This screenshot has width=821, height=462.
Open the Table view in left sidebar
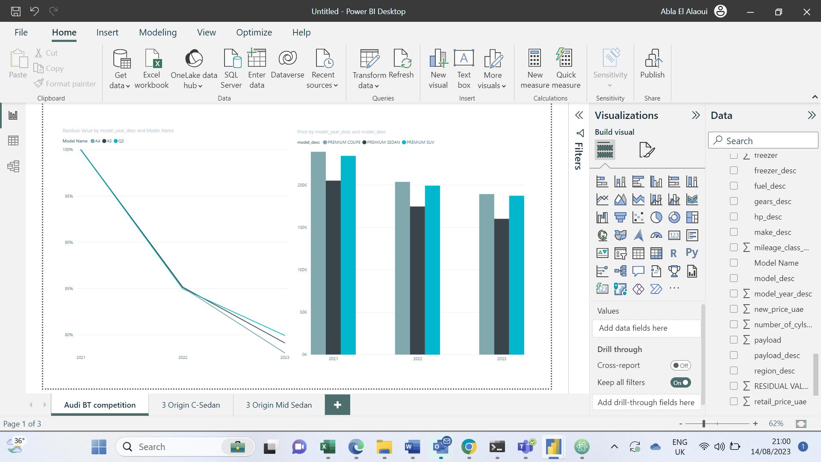click(x=13, y=141)
